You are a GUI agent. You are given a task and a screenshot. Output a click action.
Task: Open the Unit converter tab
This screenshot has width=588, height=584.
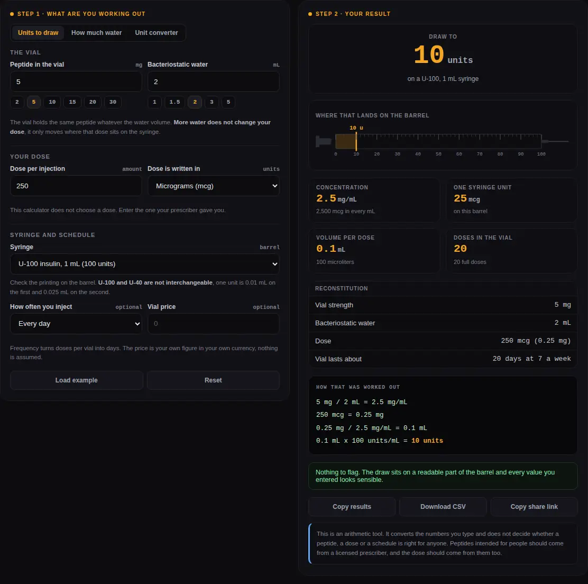157,33
